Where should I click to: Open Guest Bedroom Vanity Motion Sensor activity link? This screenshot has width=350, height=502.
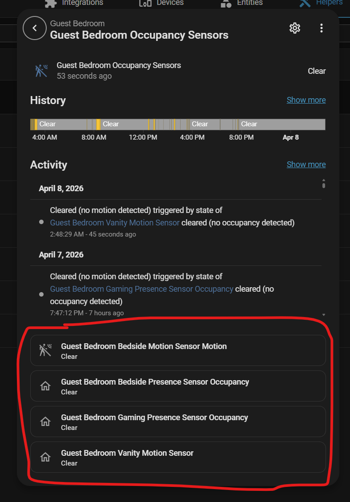tap(115, 223)
